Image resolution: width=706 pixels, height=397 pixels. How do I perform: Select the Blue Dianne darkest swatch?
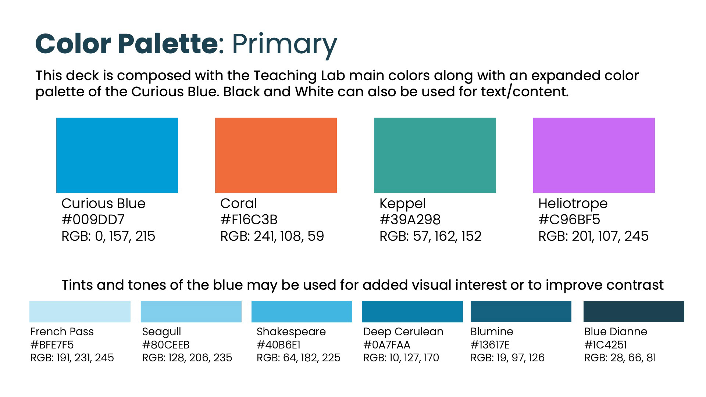[634, 311]
